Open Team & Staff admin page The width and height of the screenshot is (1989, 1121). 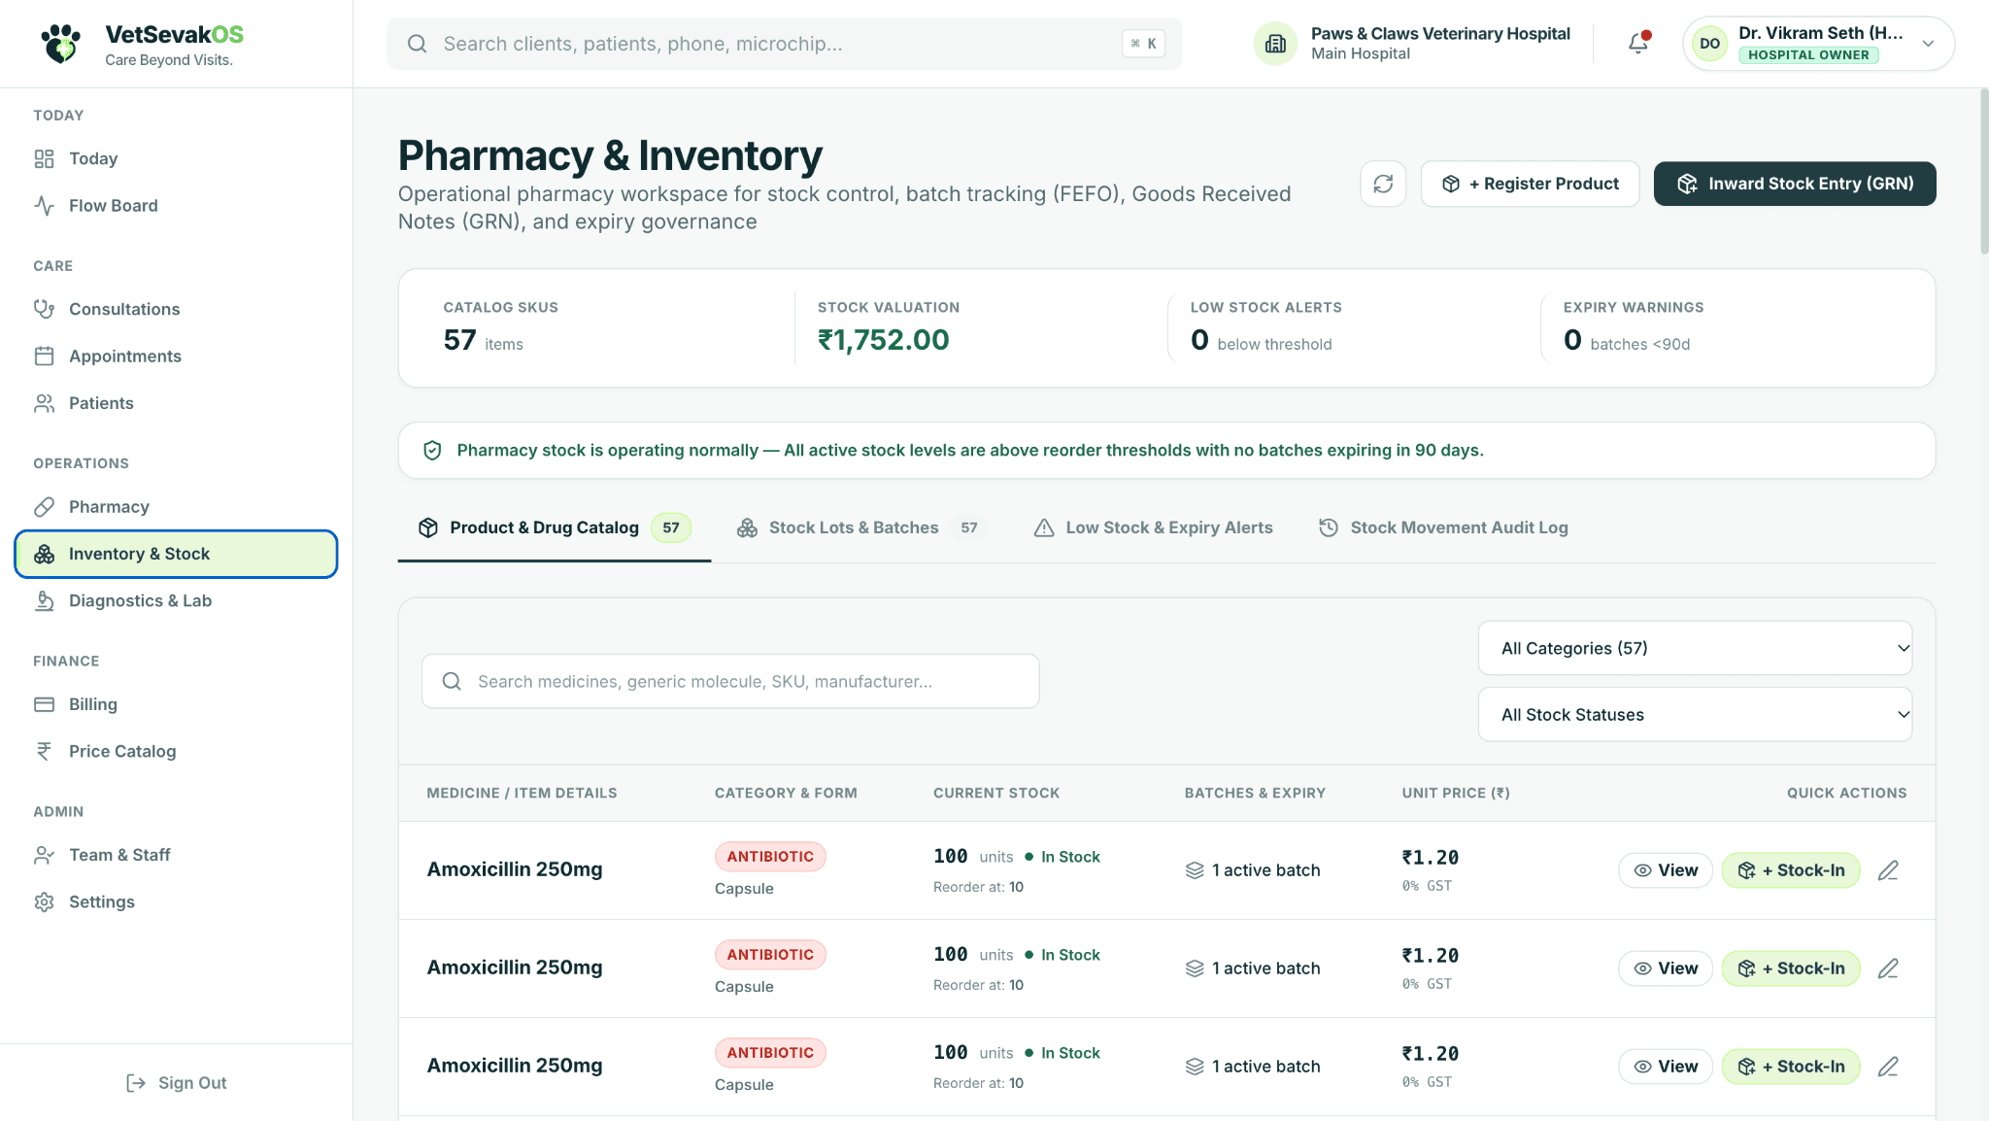coord(177,855)
